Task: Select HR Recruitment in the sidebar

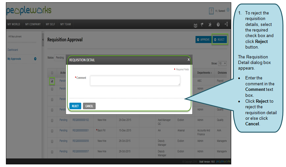Action: click(15, 36)
